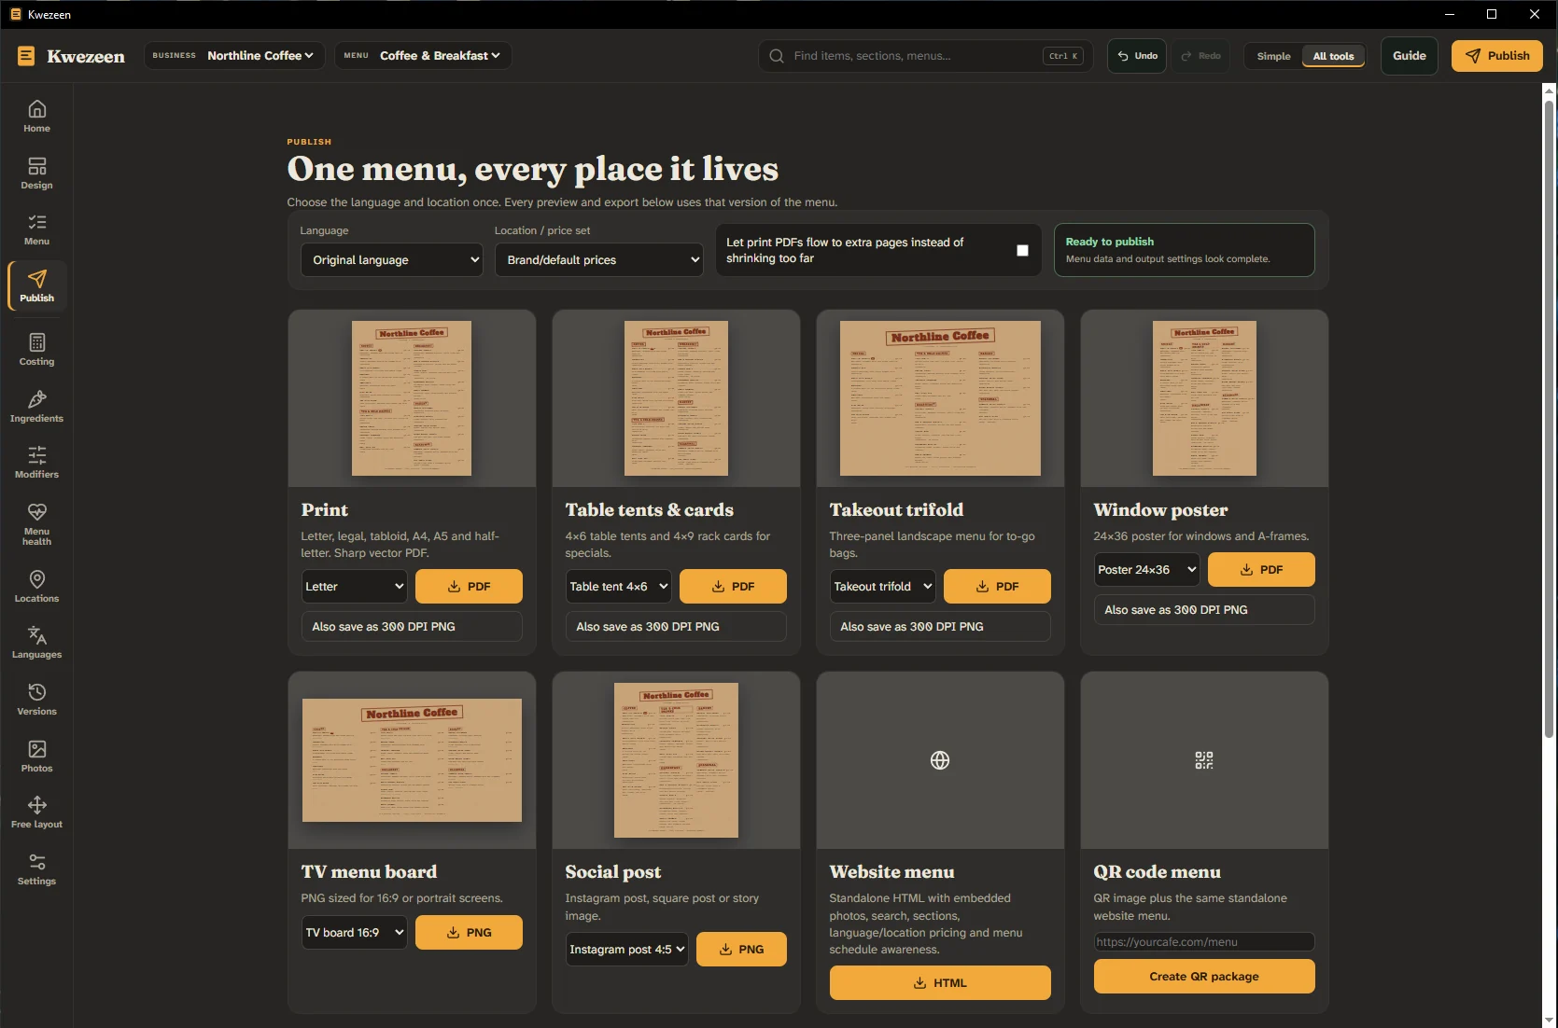This screenshot has width=1558, height=1028.
Task: Select the Publish tab in sidebar
Action: tap(37, 285)
